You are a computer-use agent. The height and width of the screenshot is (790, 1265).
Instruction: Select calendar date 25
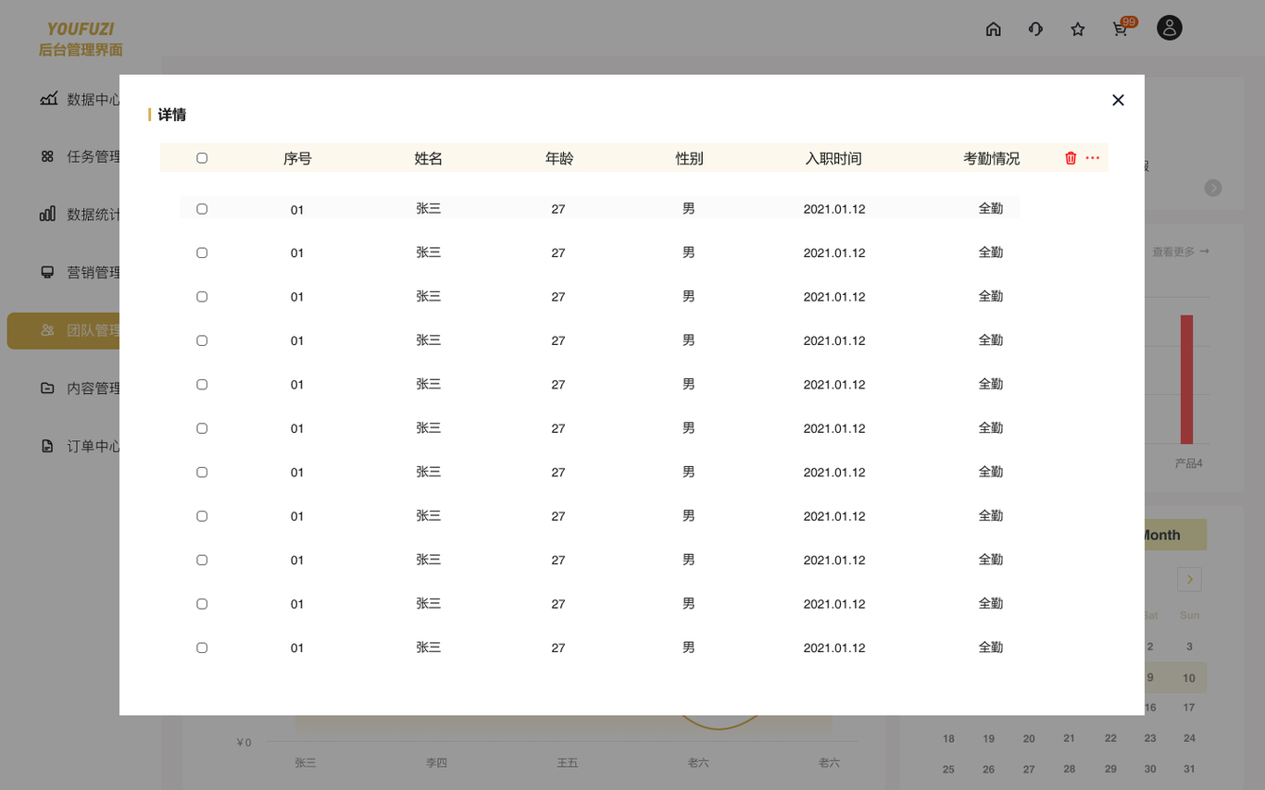pos(948,770)
